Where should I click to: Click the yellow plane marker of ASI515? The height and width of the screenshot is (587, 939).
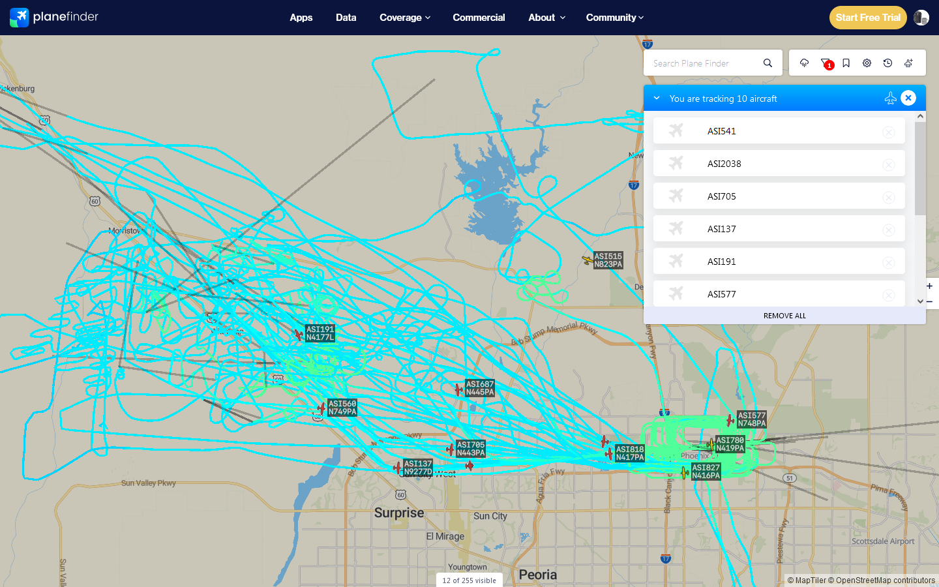(x=588, y=260)
